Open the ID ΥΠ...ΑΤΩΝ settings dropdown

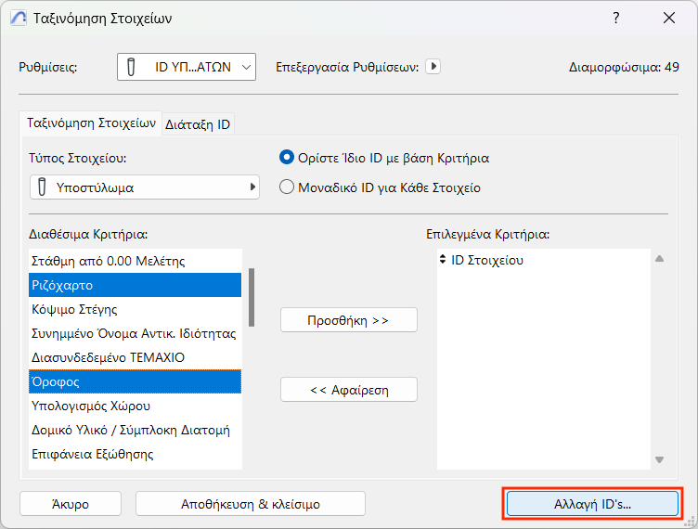[187, 67]
